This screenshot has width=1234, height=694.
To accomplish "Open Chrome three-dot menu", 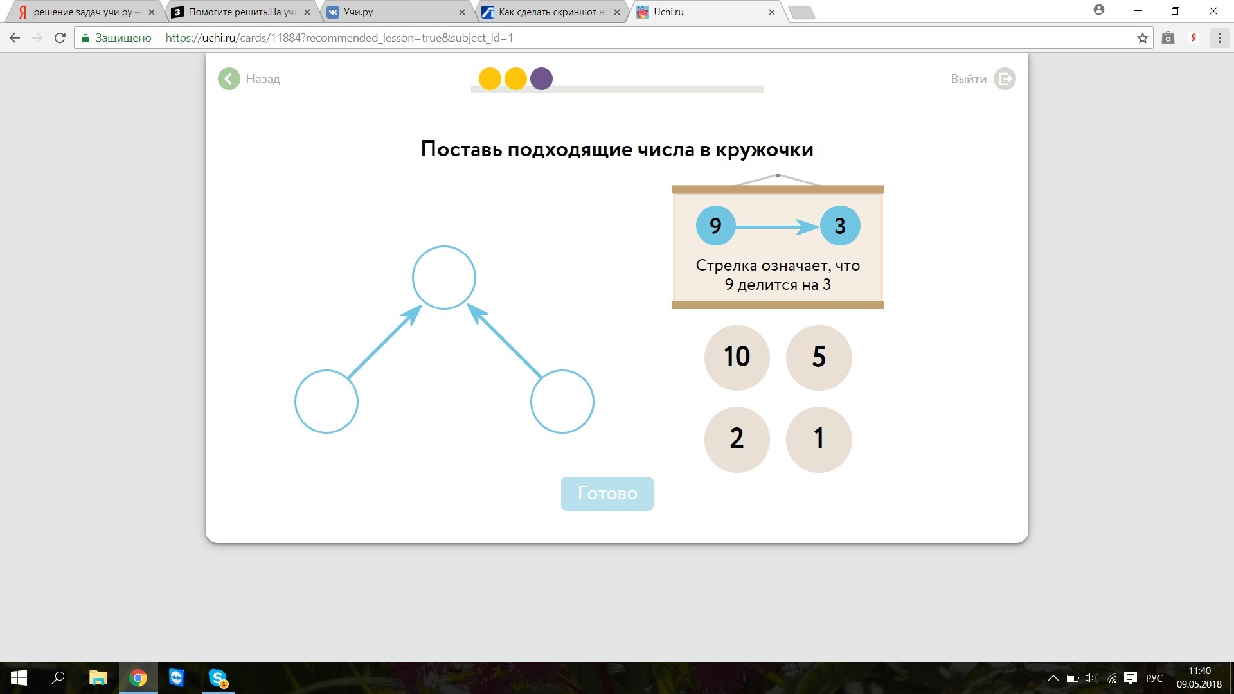I will point(1219,38).
